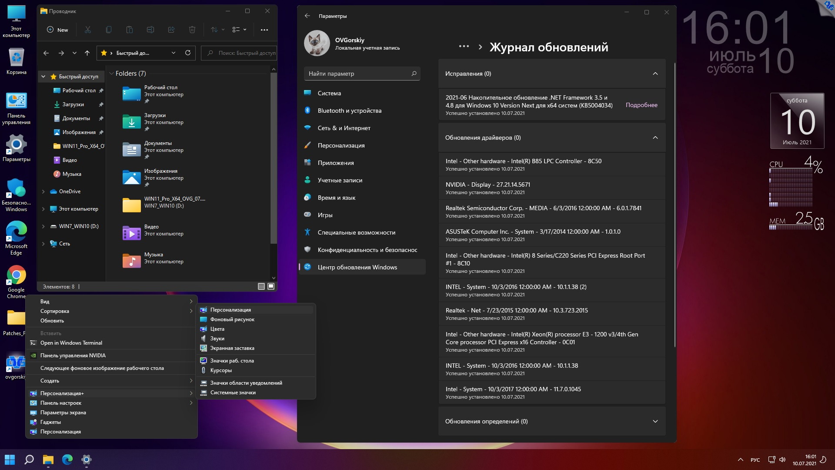Screen dimensions: 835x470
Task: Open the address bar history dropdown
Action: [174, 53]
